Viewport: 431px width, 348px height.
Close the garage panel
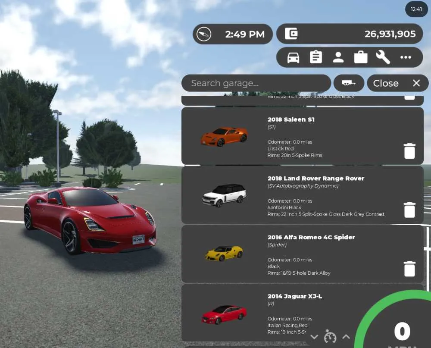point(397,83)
